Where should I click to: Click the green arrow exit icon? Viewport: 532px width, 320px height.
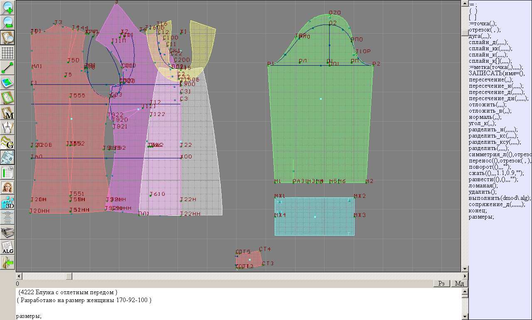8,262
